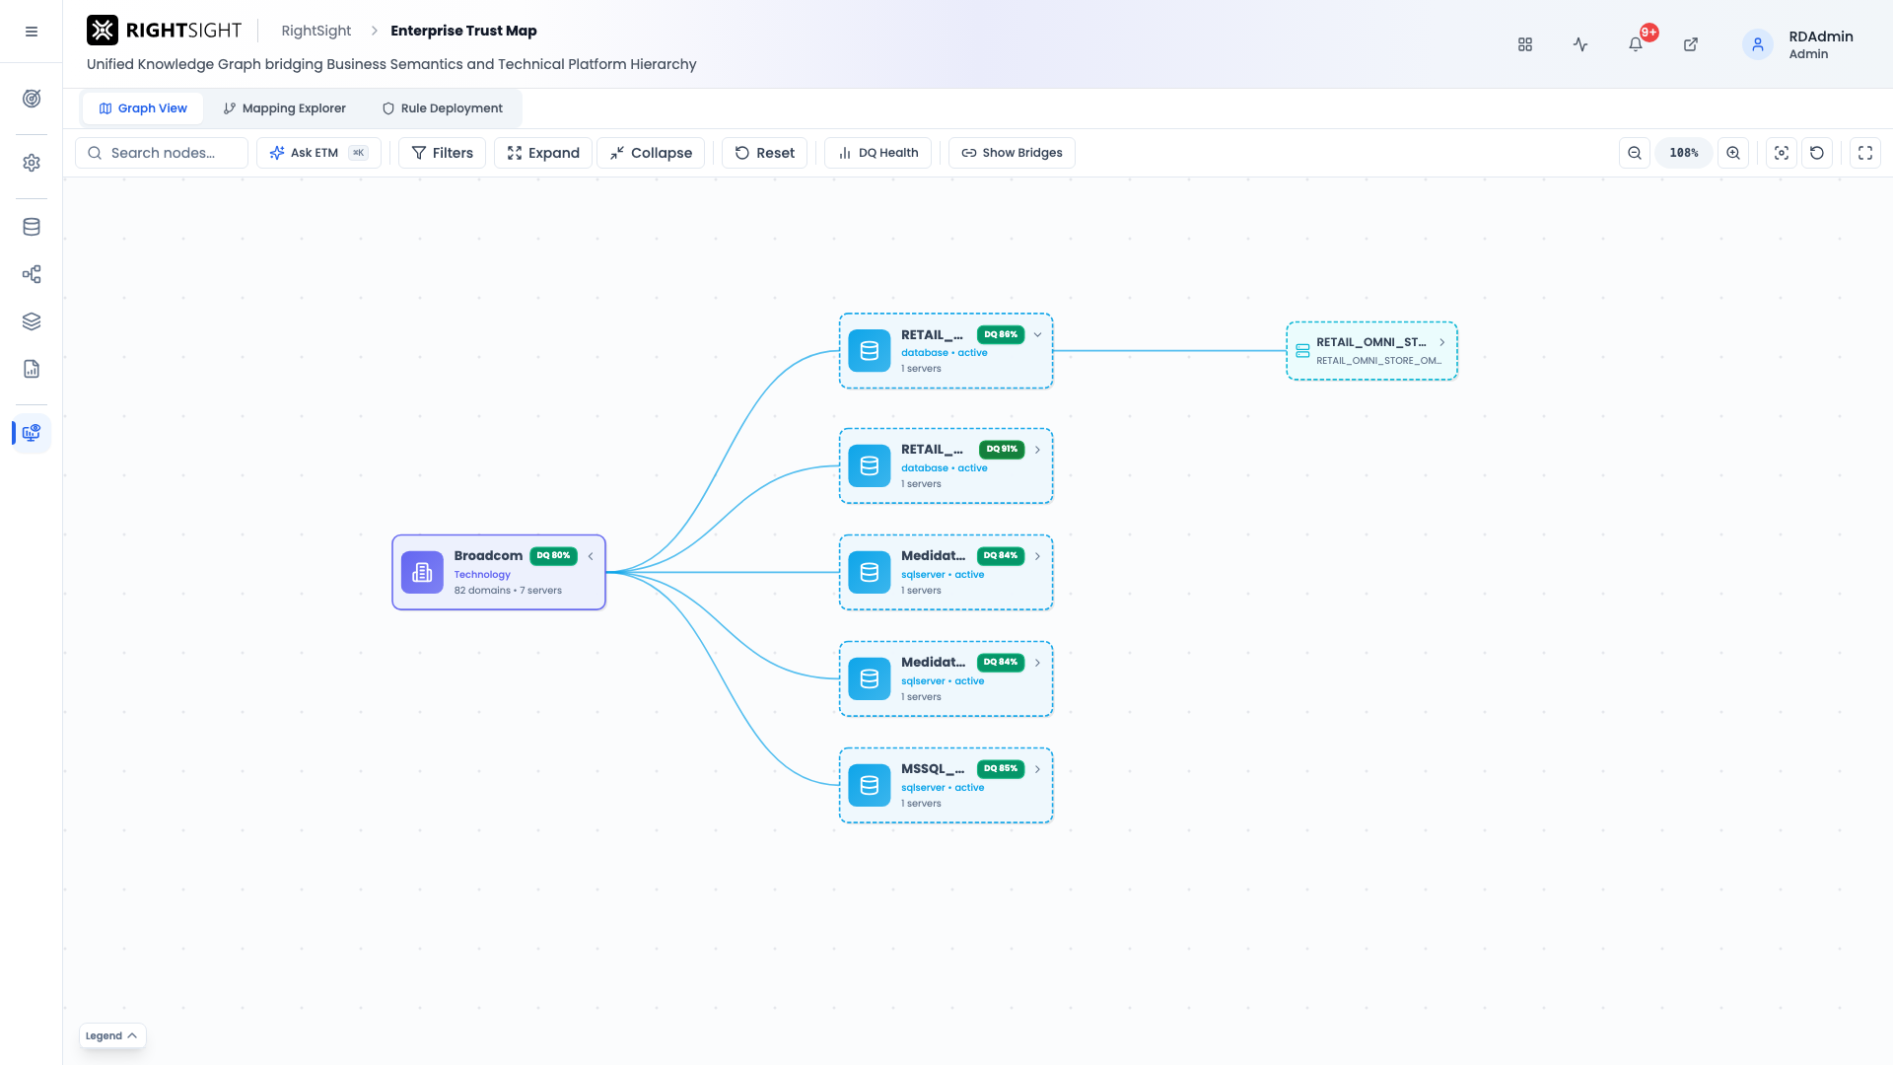Zoom in the graph canvas
Screen dimensions: 1893x1065
1733,153
